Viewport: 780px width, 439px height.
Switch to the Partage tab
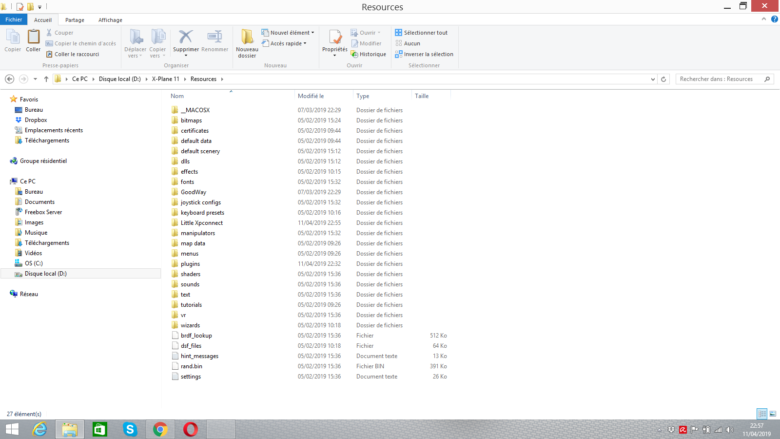click(x=75, y=20)
